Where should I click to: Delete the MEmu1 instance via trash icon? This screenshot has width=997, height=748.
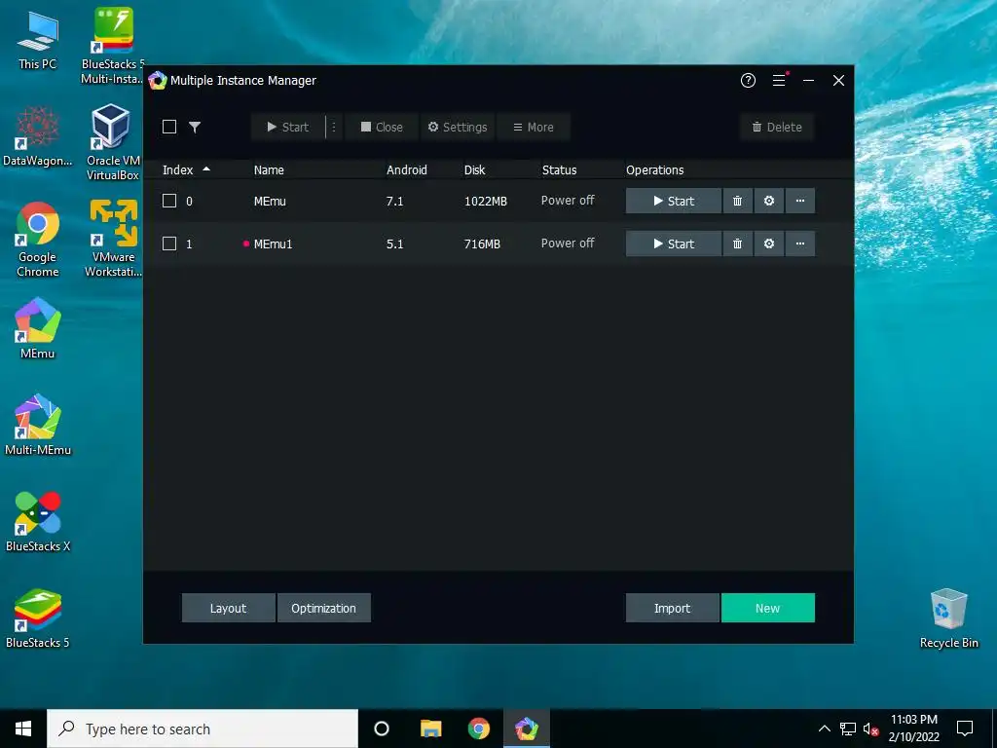[738, 243]
